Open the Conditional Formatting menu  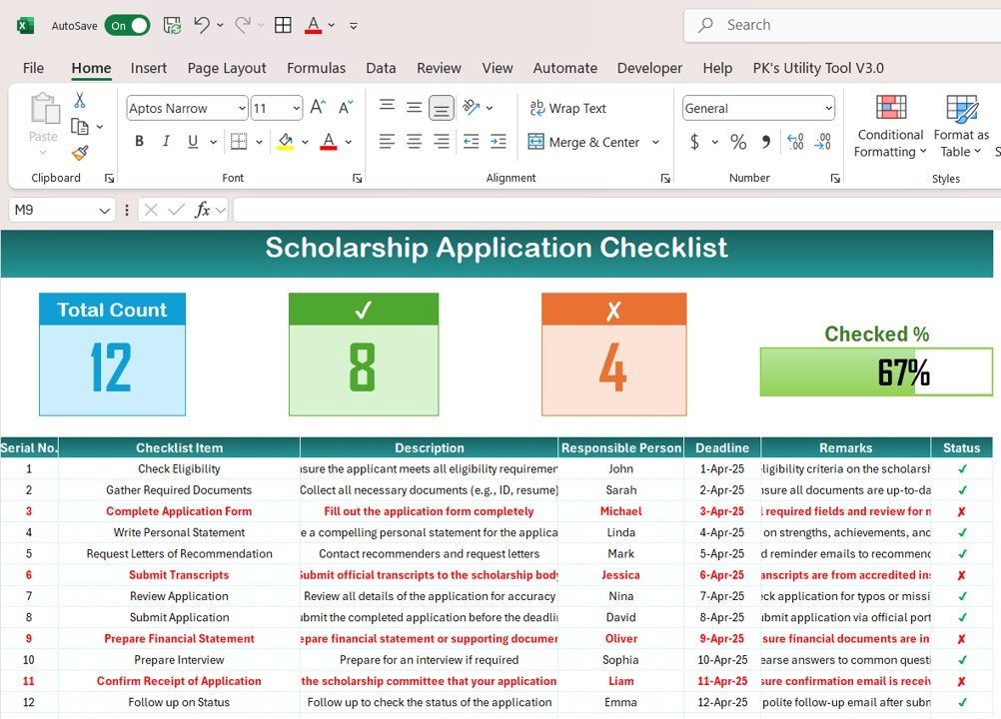(890, 125)
